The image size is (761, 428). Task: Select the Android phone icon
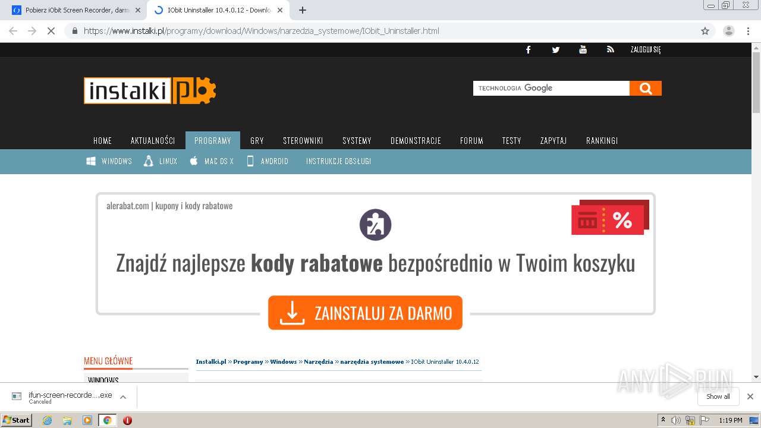click(250, 161)
